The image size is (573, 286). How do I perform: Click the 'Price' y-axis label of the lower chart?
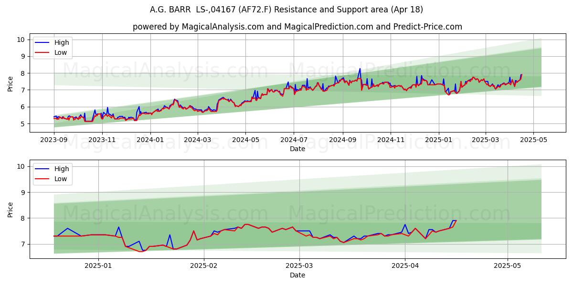pos(11,209)
